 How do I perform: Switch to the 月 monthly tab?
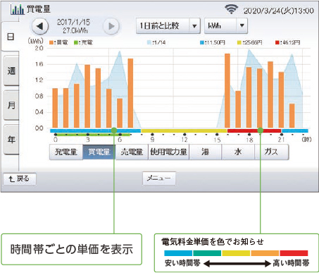[x=11, y=105]
